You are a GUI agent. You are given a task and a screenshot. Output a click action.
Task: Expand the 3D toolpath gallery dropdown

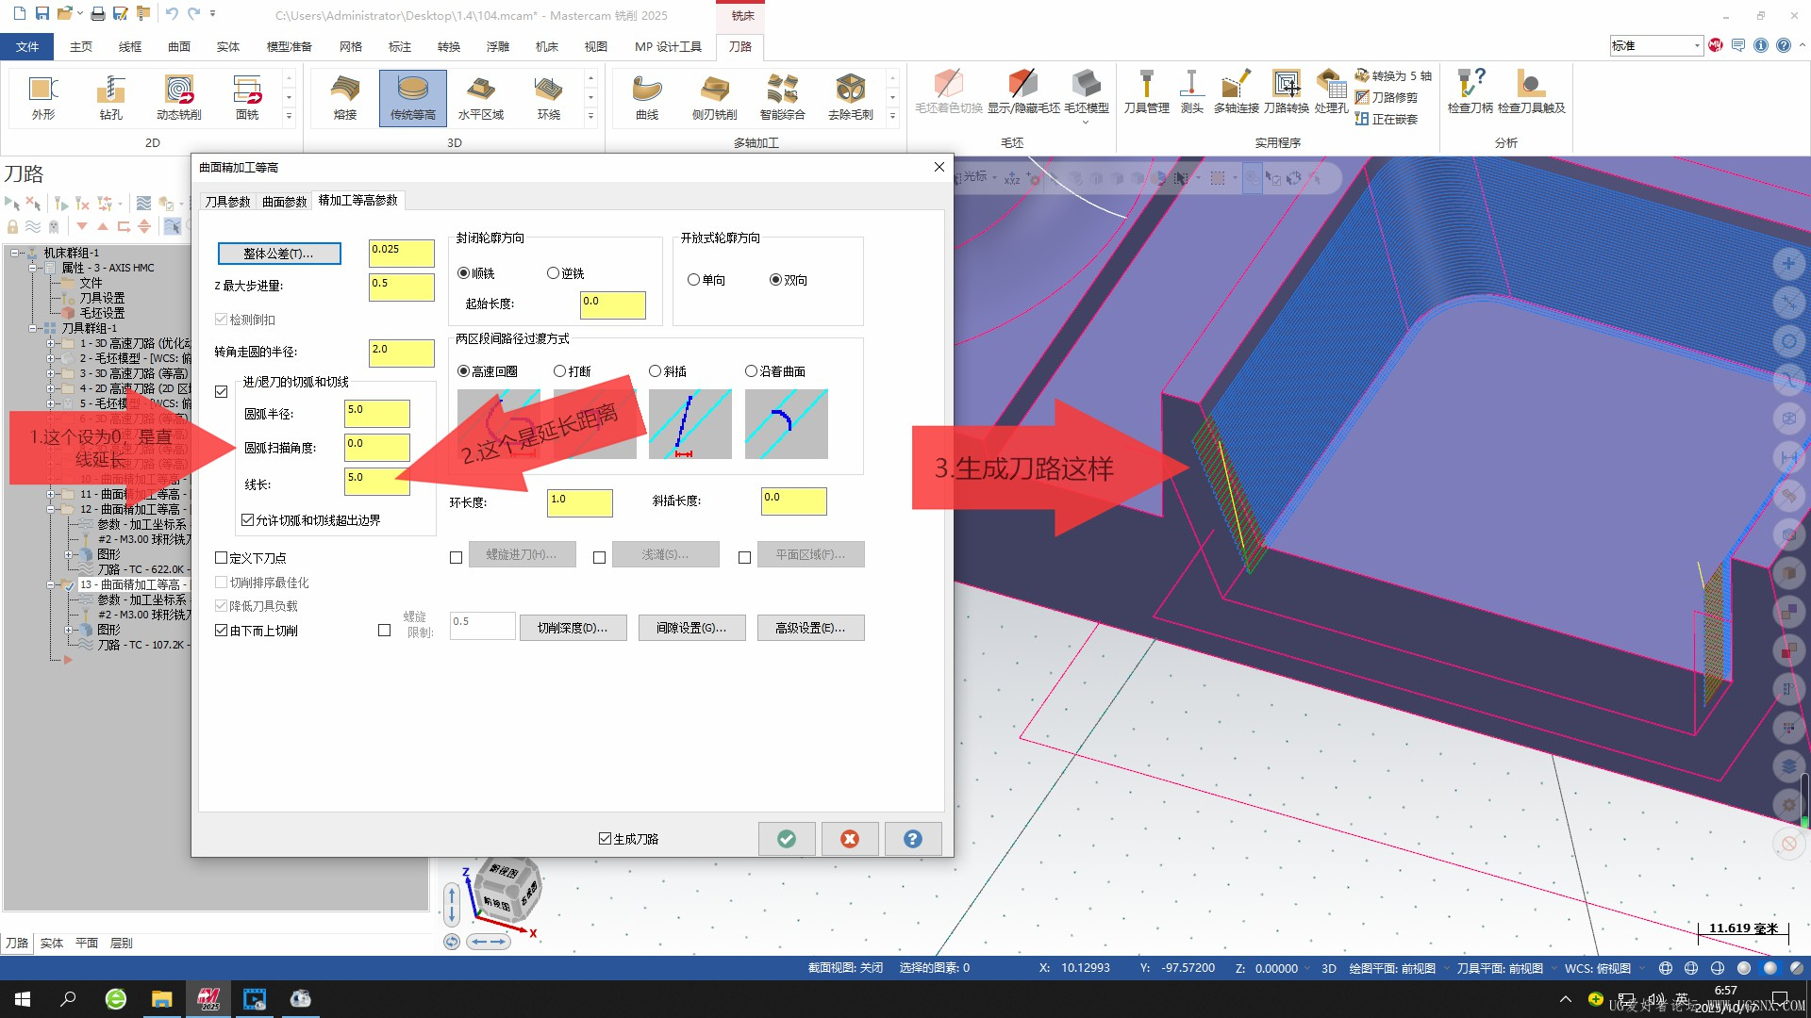[590, 117]
